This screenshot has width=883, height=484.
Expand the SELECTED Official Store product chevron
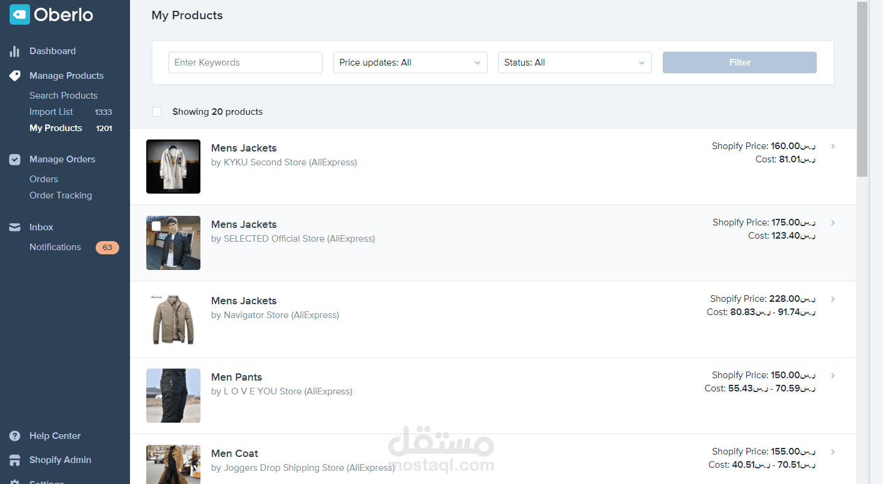click(833, 222)
